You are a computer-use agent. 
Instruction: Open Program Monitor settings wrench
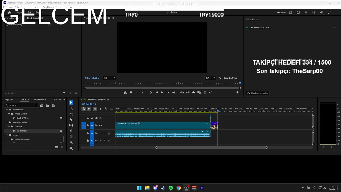pyautogui.click(x=220, y=78)
